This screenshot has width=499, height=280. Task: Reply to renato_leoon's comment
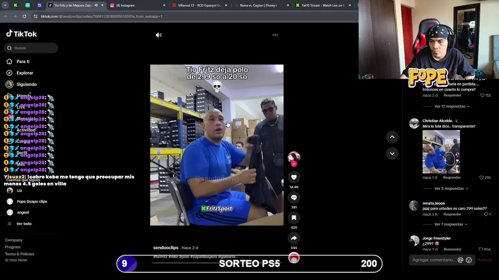click(x=452, y=214)
